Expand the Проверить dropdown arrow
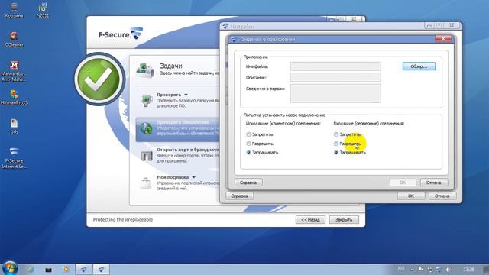 pyautogui.click(x=186, y=95)
